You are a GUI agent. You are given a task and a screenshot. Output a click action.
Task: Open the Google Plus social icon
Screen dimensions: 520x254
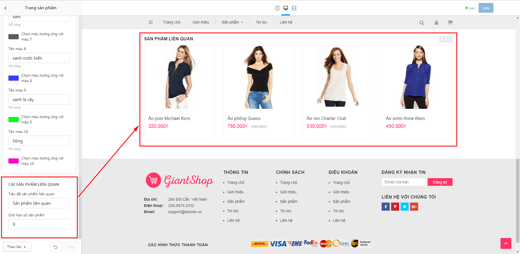[414, 207]
